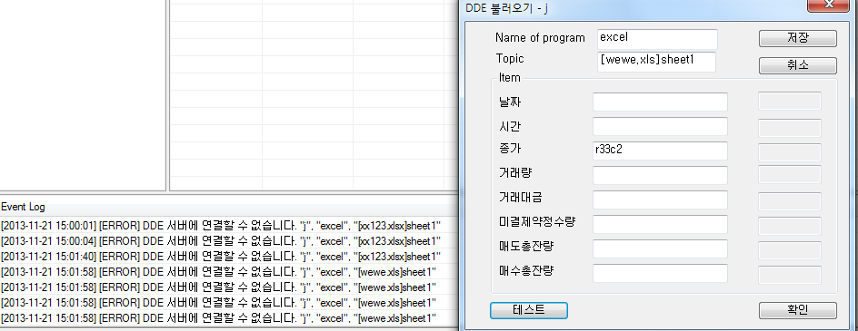The width and height of the screenshot is (858, 331).
Task: Click the 시간 item input field
Action: pos(660,126)
